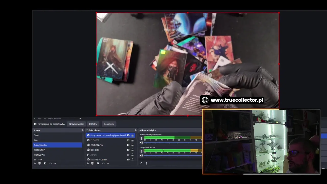Hide the NAGRODYSKLEP source

pyautogui.click(x=128, y=159)
